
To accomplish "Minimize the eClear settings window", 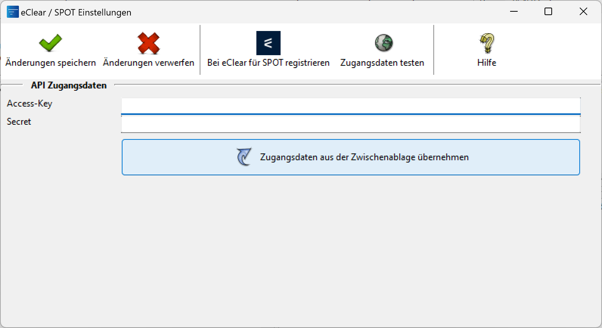I will click(514, 12).
